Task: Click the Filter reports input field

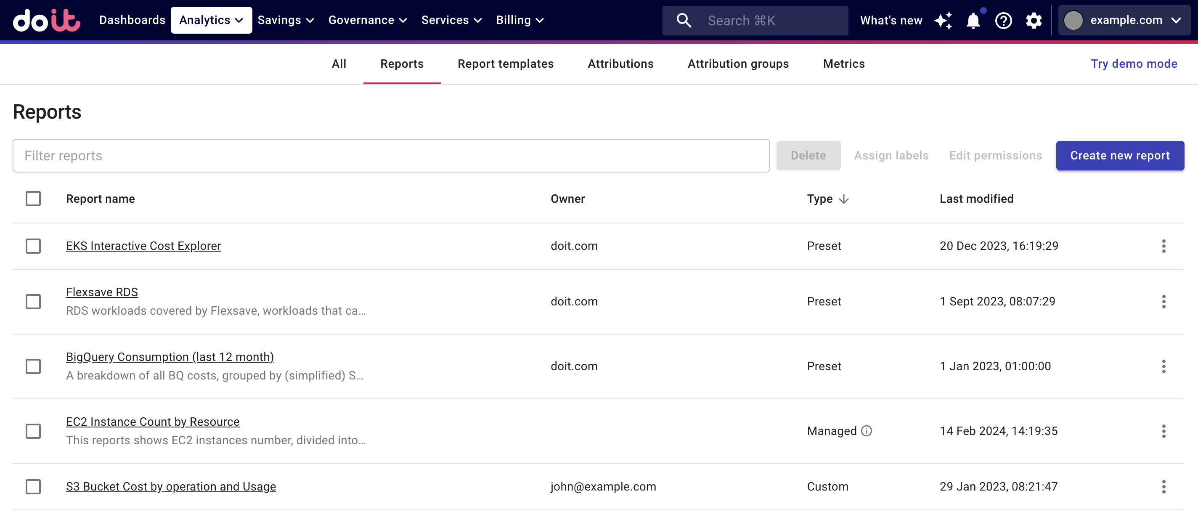Action: click(x=391, y=155)
